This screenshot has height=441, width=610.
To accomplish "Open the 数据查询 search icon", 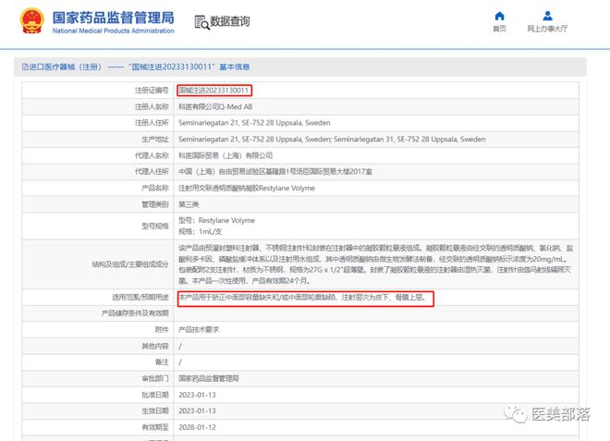I will coord(201,22).
